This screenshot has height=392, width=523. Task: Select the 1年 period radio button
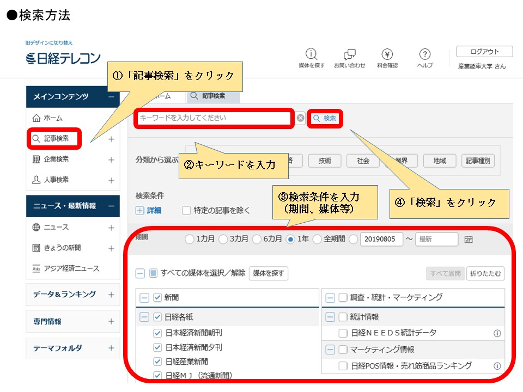point(290,239)
